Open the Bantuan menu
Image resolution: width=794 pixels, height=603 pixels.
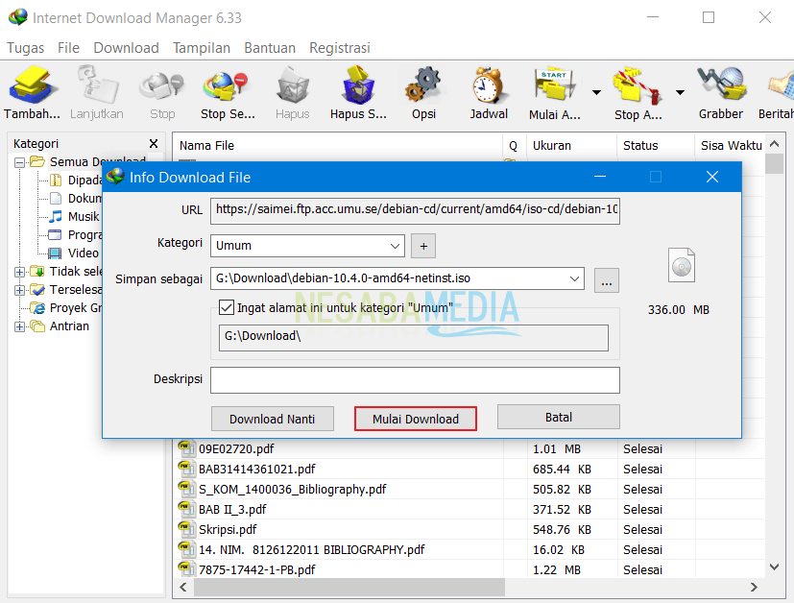click(x=270, y=48)
